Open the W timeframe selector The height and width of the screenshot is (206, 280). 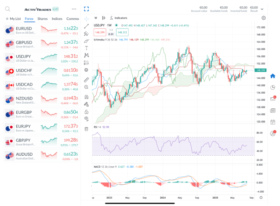[x=96, y=18]
